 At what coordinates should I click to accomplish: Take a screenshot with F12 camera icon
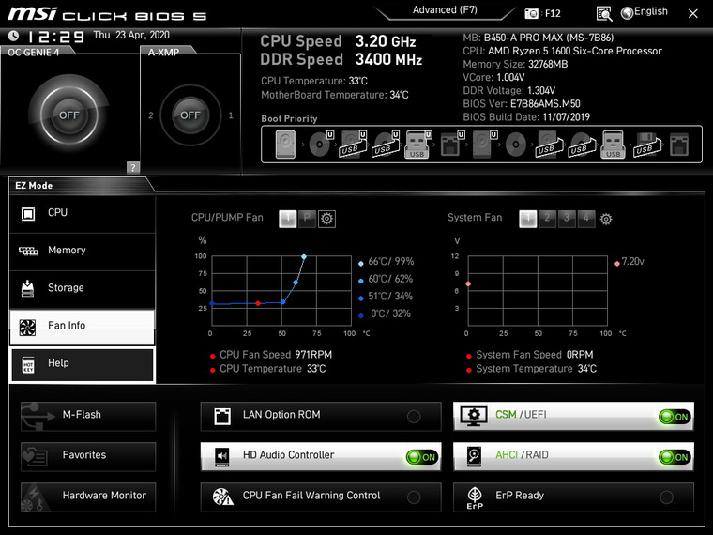[531, 14]
